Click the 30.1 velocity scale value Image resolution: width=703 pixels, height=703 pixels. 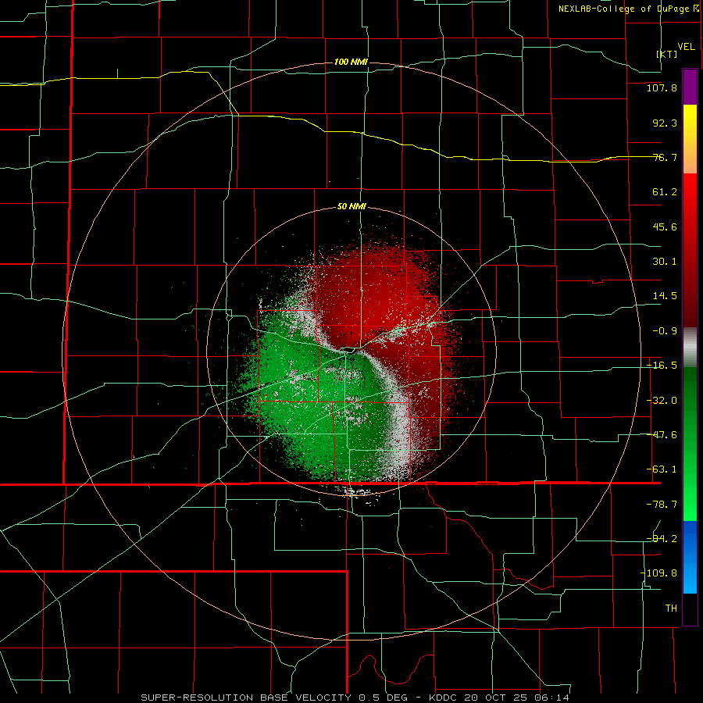665,262
